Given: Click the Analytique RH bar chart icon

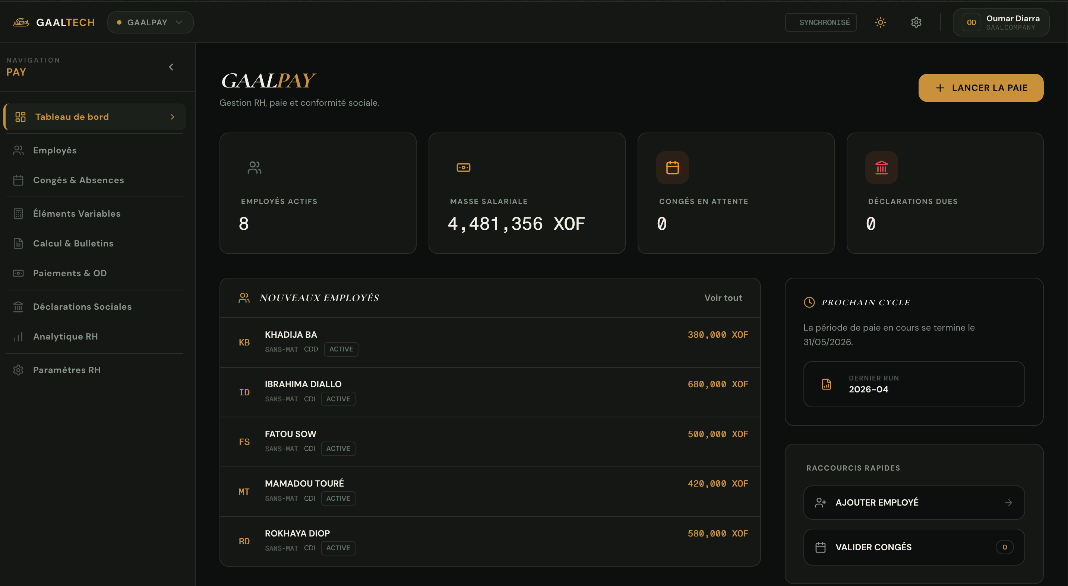Looking at the screenshot, I should click(18, 337).
